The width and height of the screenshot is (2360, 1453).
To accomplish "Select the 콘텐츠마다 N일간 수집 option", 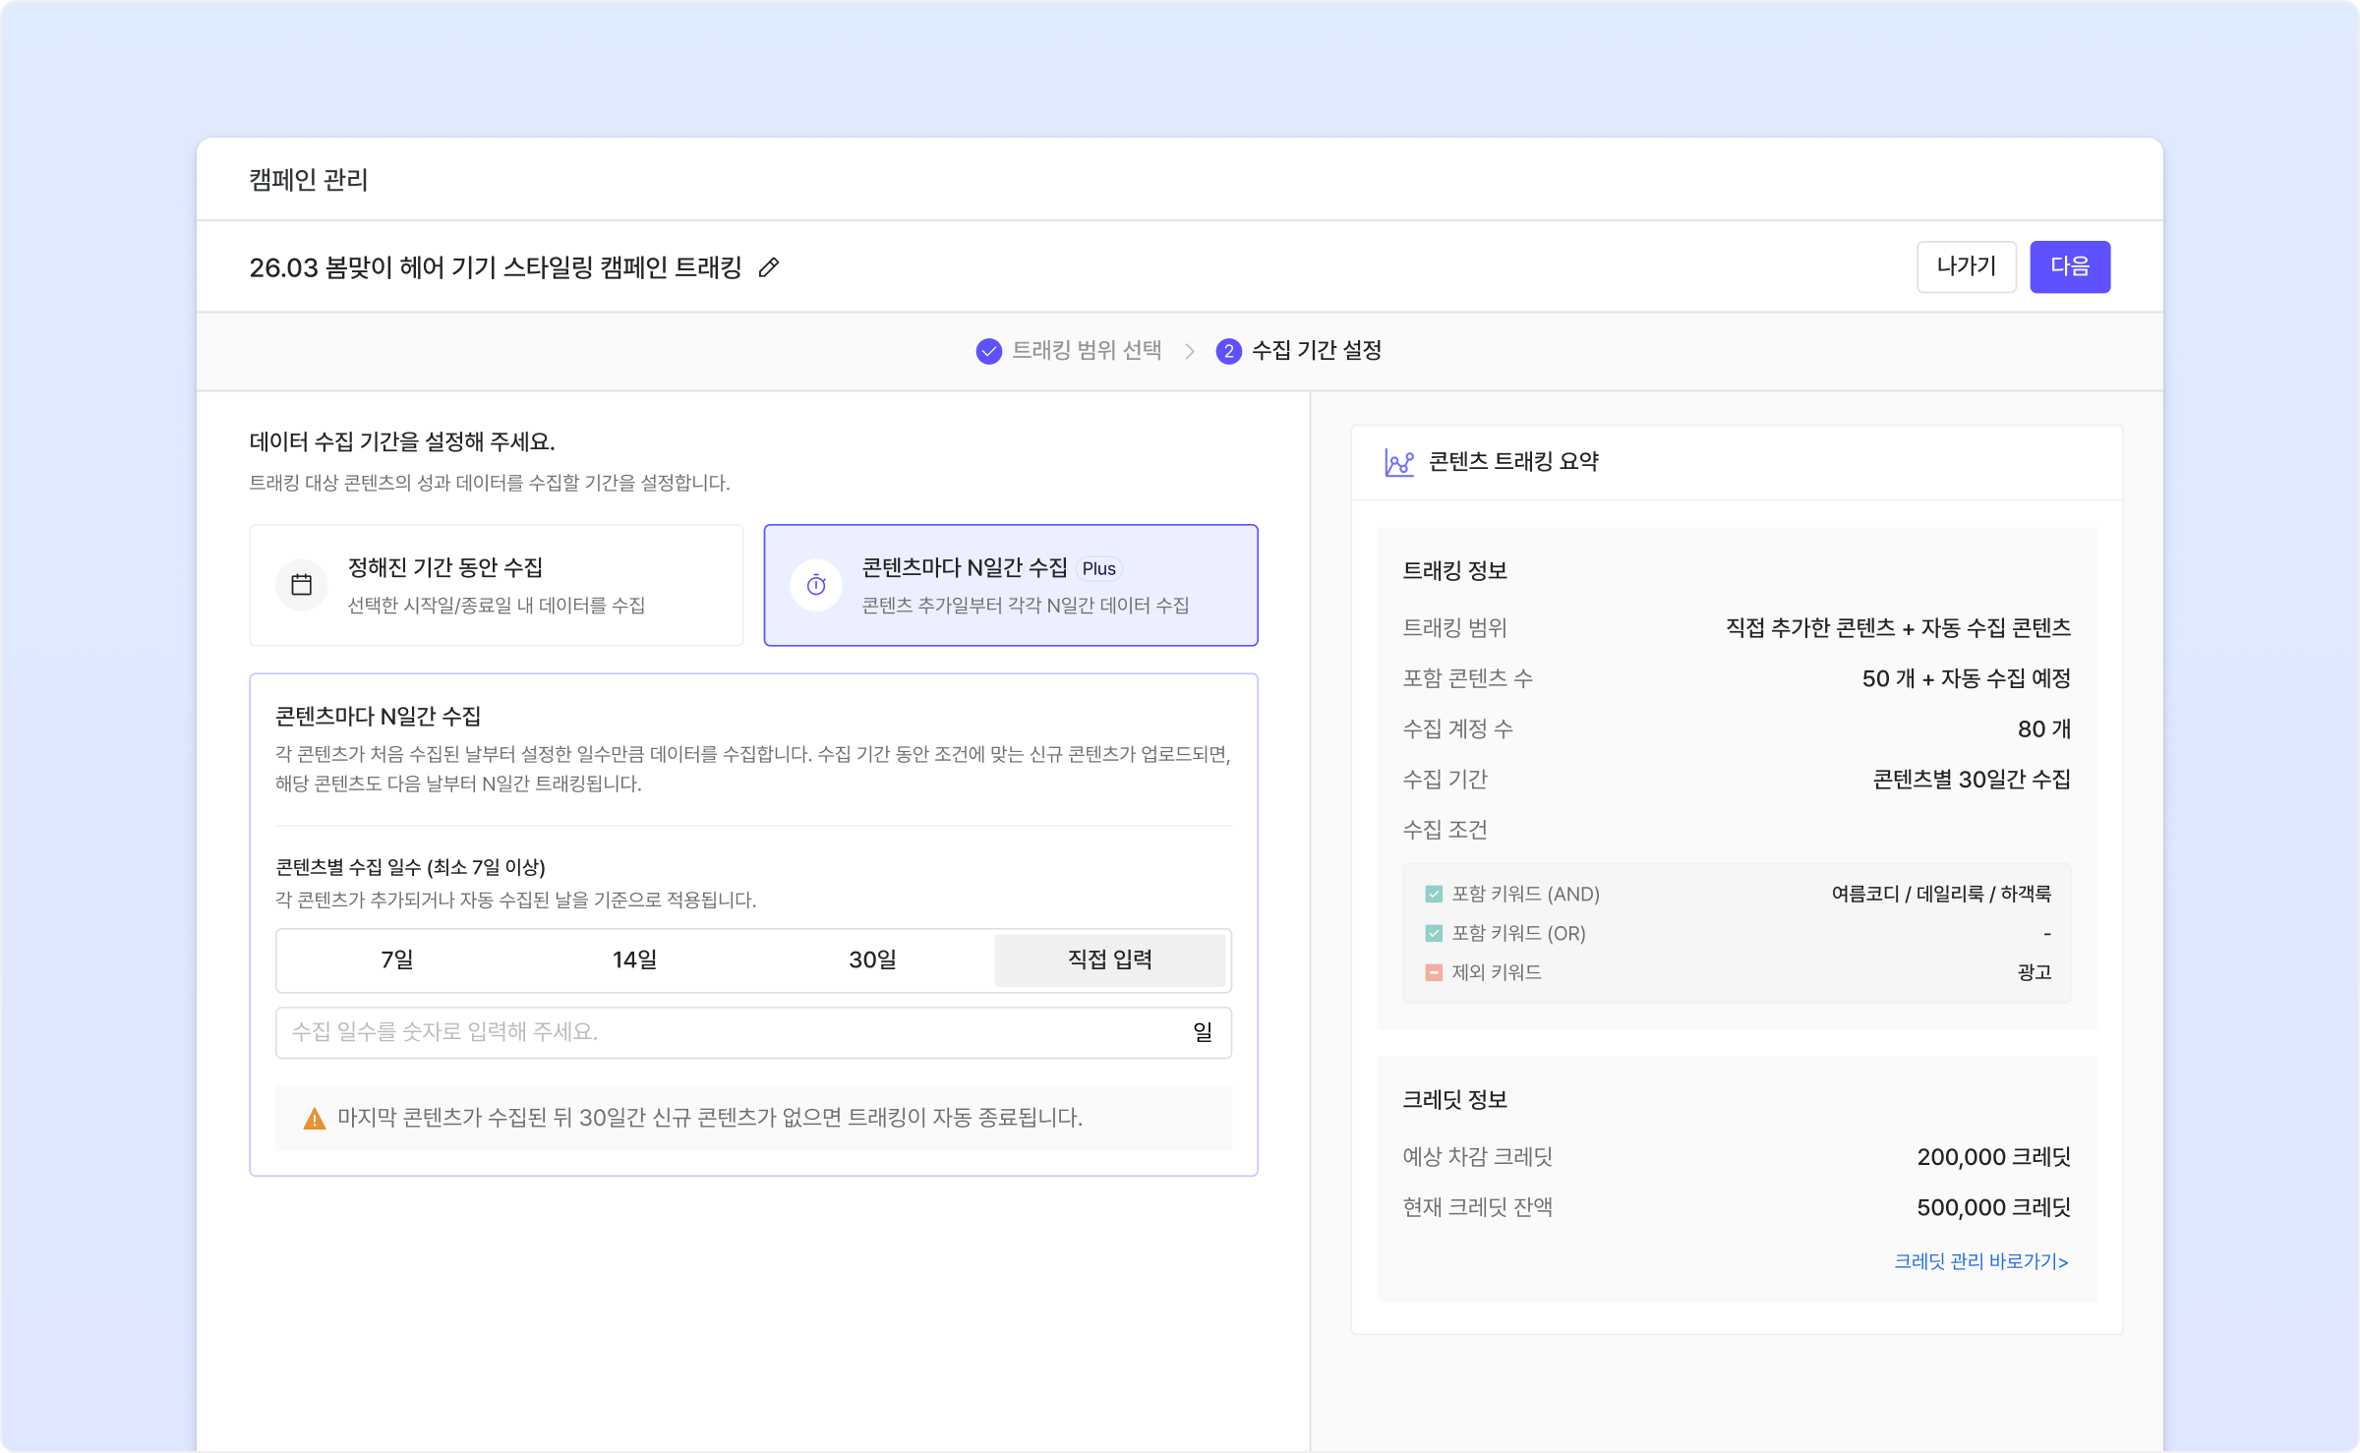I will click(1011, 585).
